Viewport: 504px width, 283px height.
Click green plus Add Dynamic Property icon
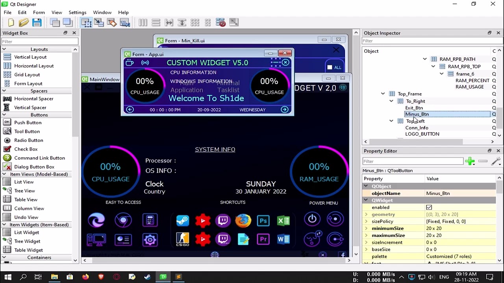coord(470,161)
